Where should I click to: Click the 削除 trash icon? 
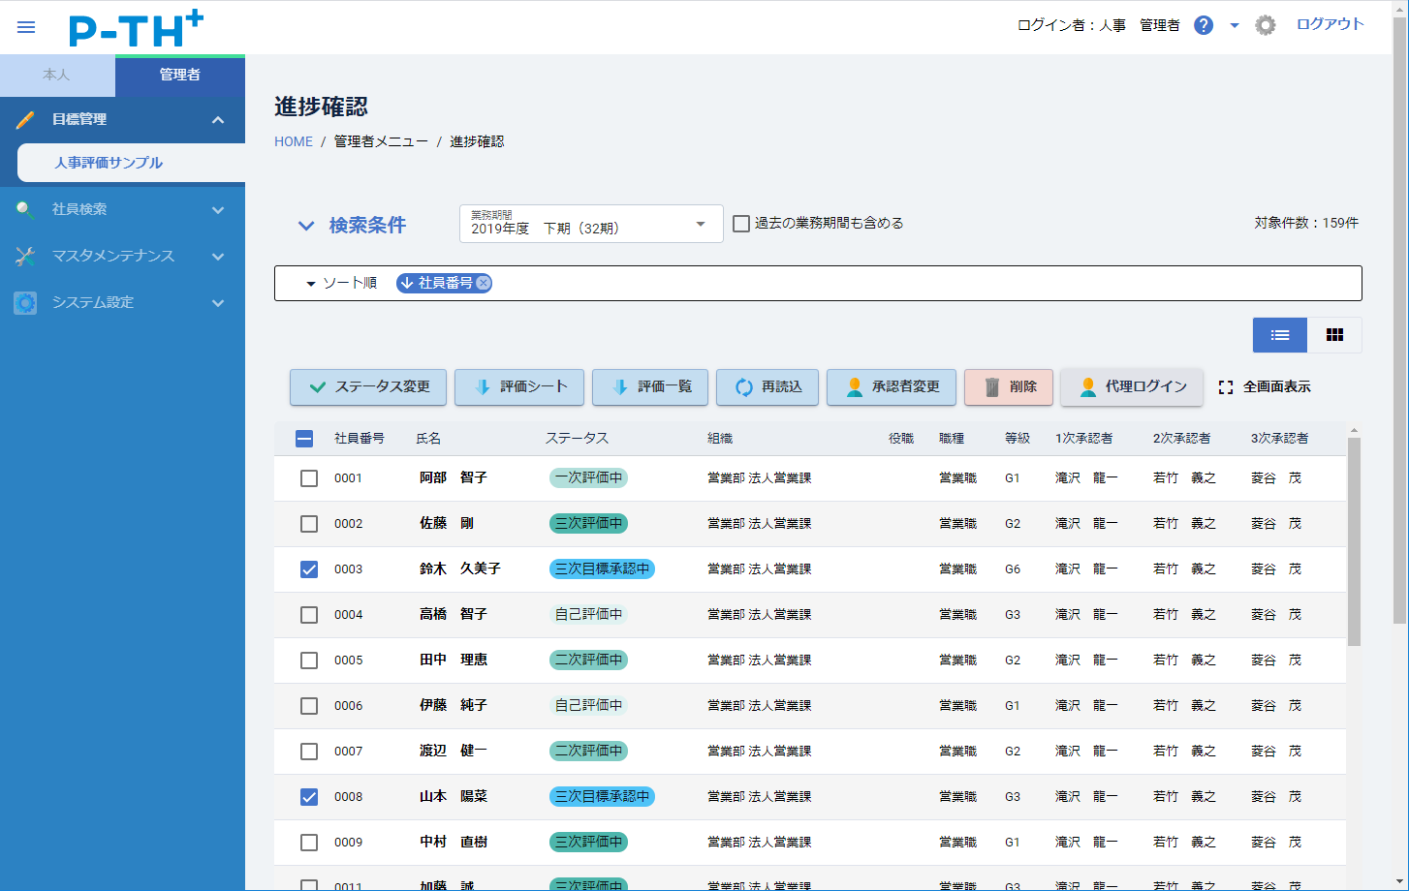click(1007, 386)
